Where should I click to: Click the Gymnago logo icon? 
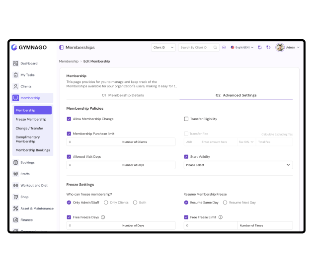(14, 48)
